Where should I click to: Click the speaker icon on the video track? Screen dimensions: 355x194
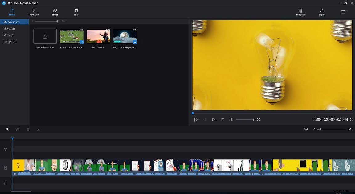pyautogui.click(x=14, y=174)
